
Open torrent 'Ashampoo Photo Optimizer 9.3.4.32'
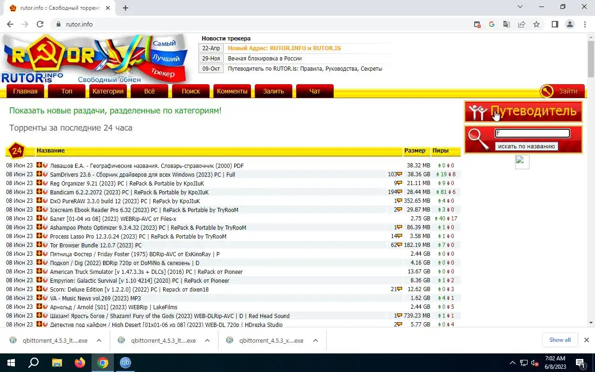148,227
